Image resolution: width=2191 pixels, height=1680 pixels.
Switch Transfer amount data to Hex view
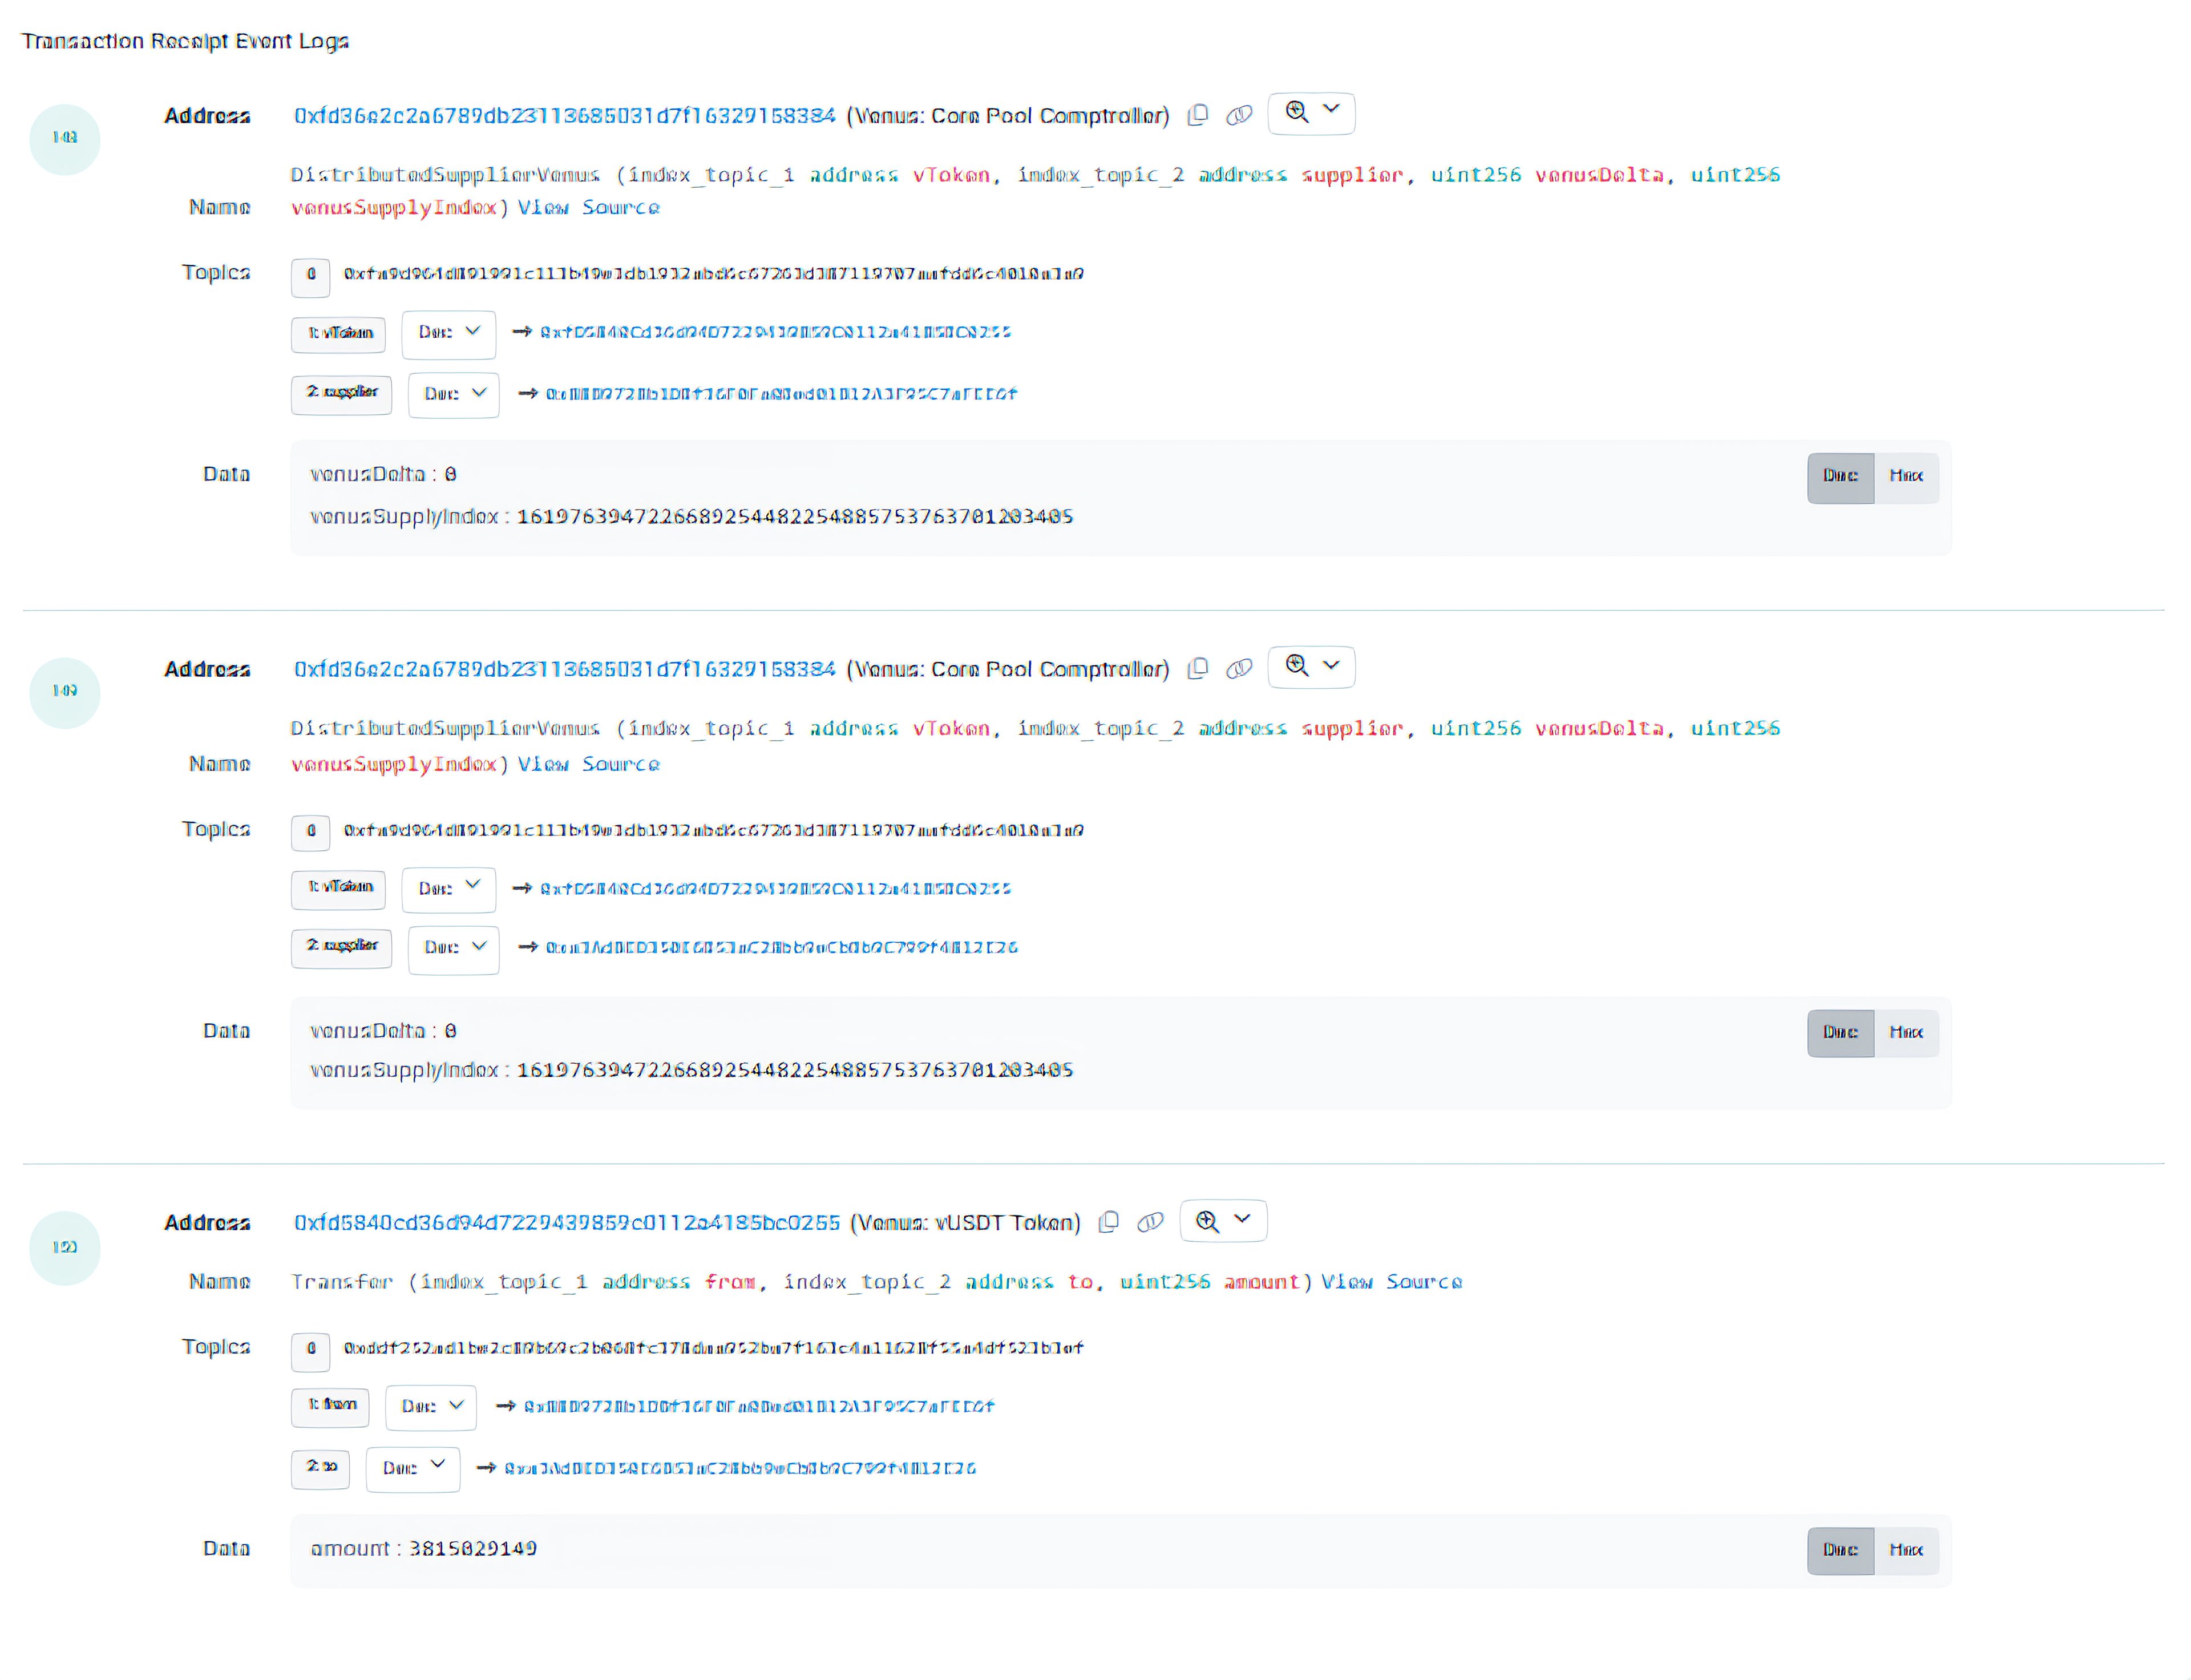(x=1906, y=1551)
